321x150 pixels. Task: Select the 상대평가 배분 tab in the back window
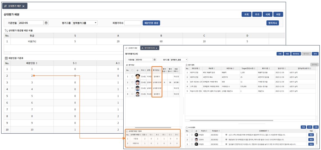(15, 6)
